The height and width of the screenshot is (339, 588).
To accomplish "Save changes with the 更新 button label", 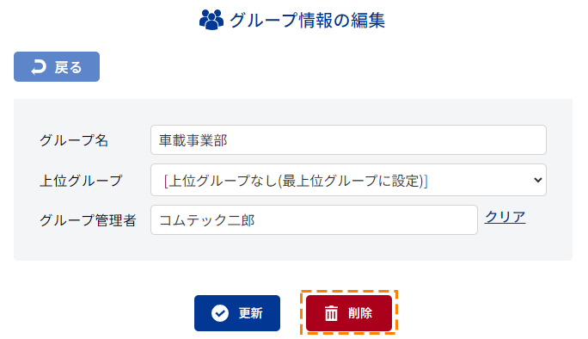I will pos(250,313).
